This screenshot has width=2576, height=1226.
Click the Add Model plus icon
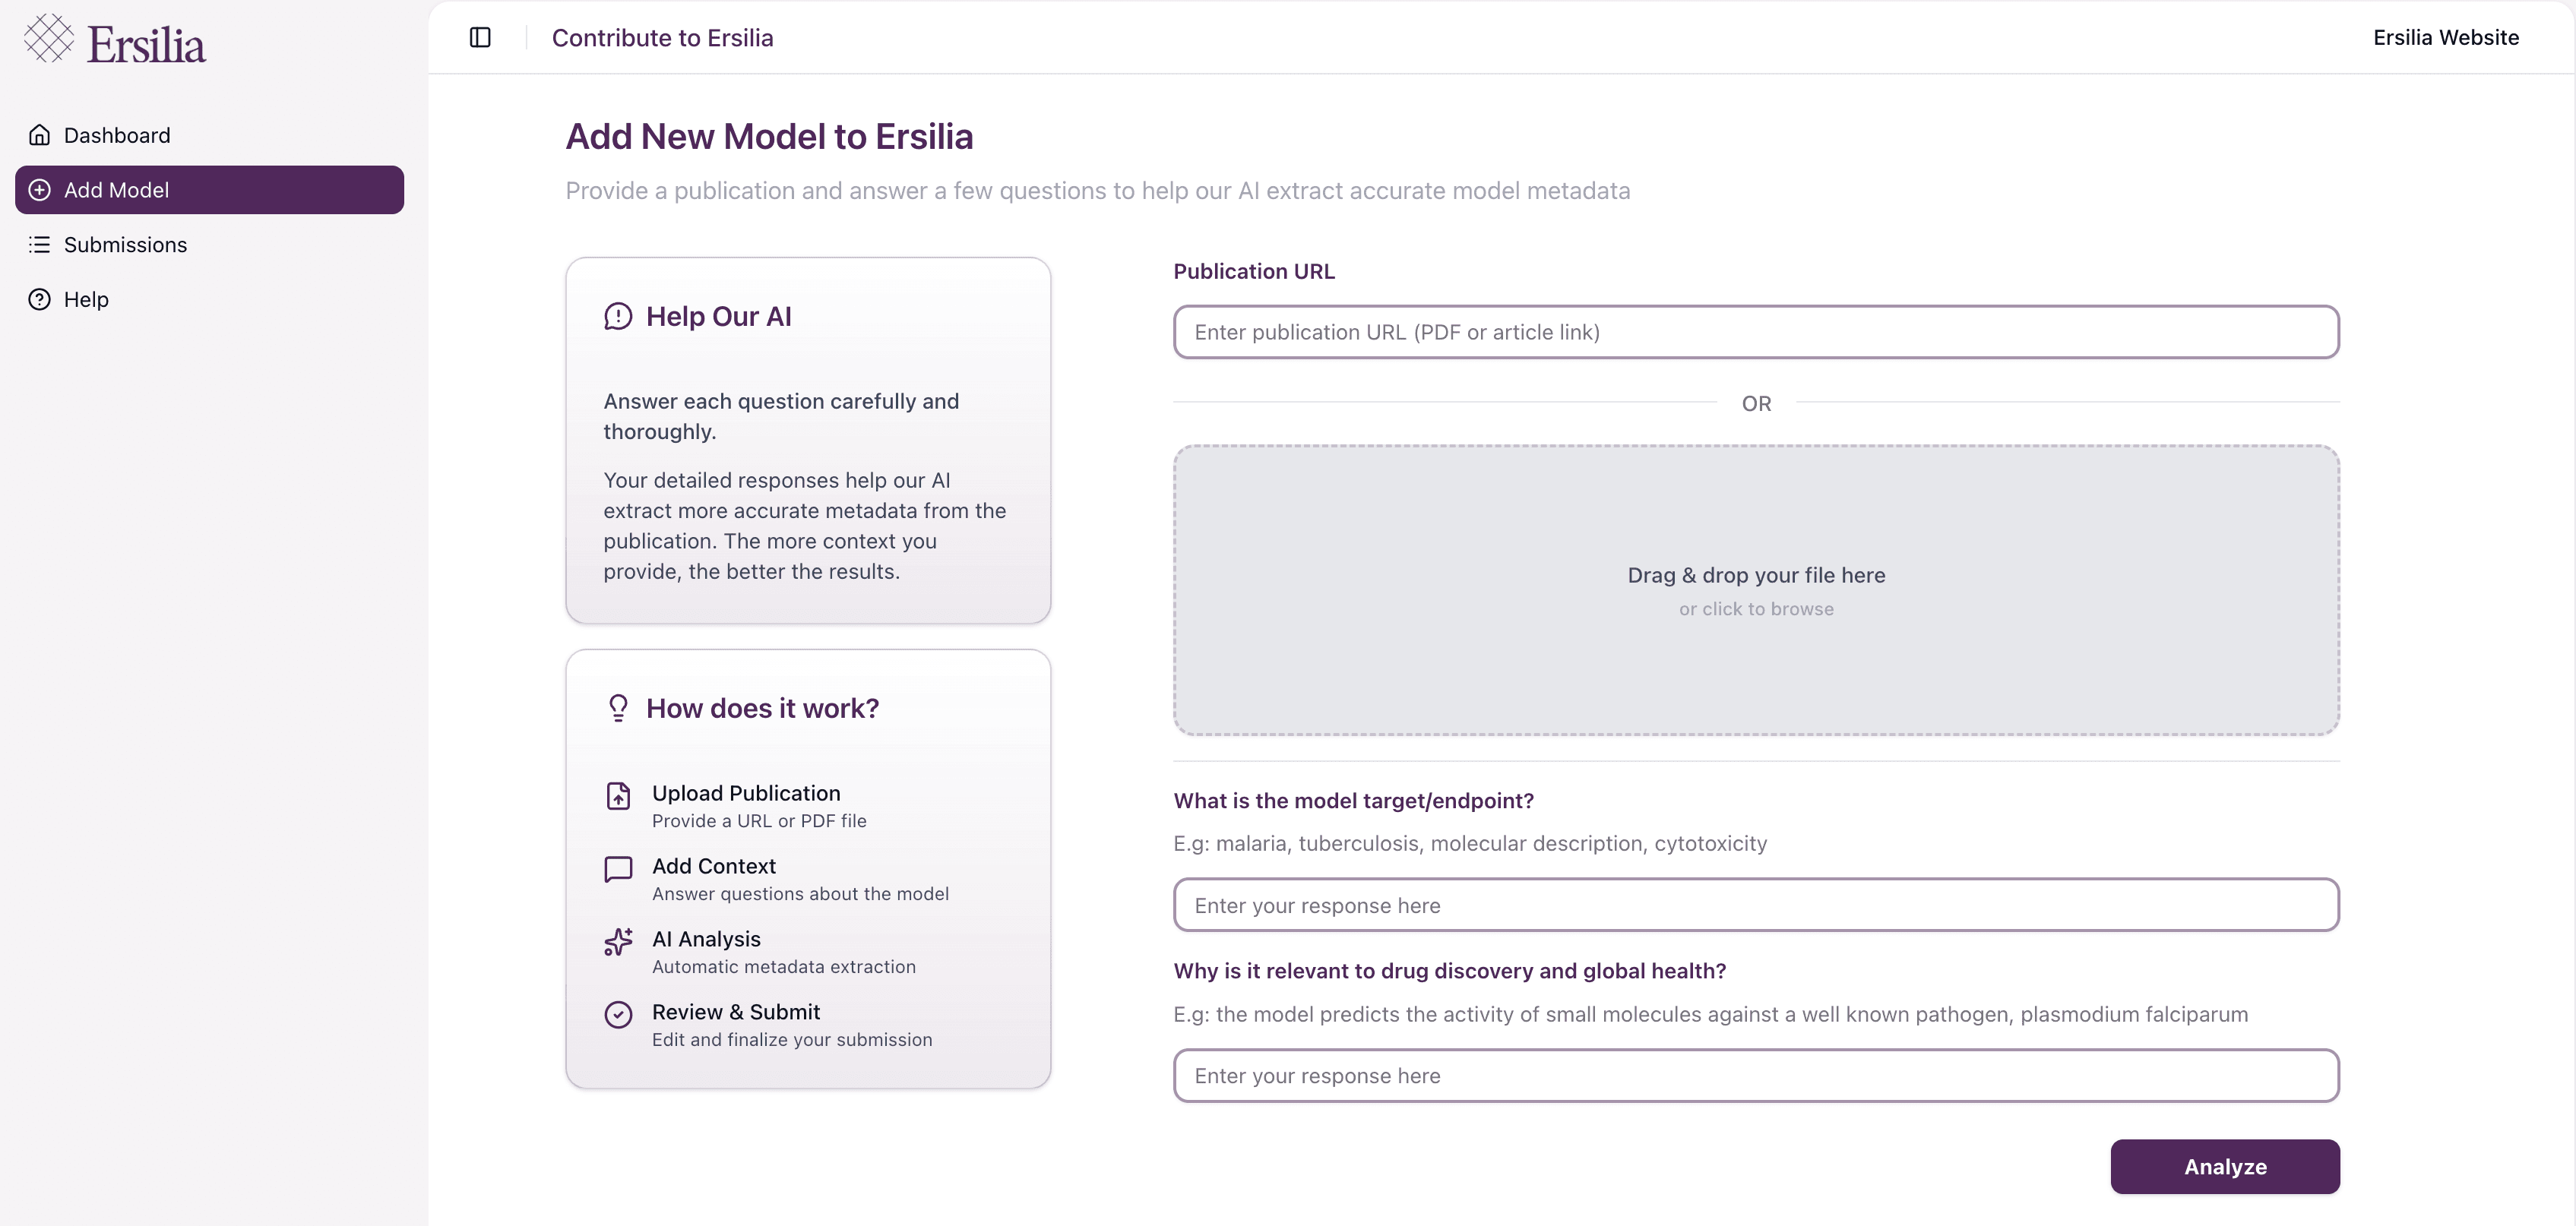tap(40, 190)
